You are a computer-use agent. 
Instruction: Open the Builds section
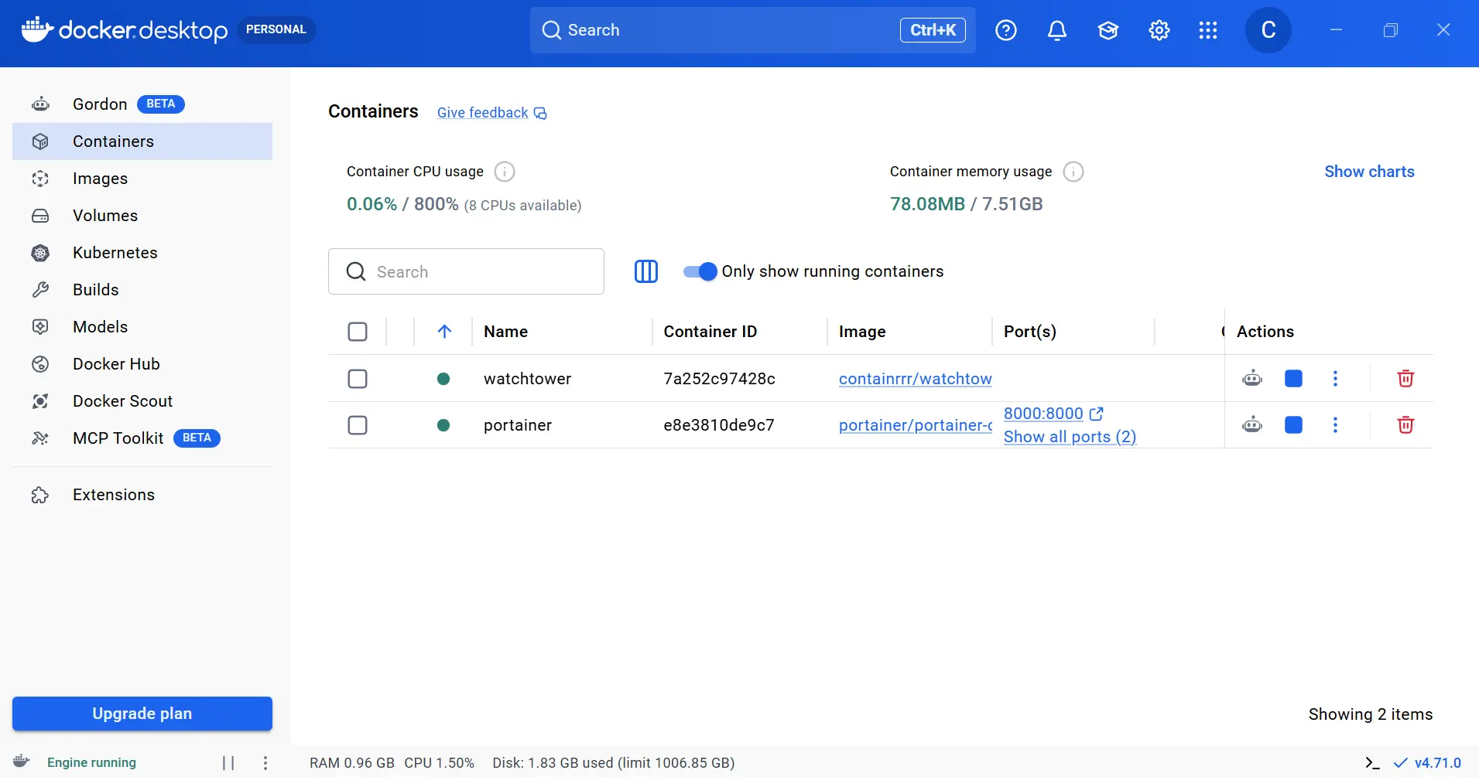(142, 290)
